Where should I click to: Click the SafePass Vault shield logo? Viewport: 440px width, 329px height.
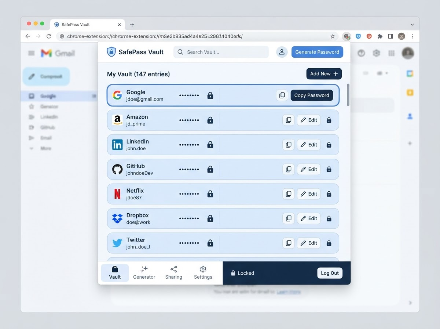pos(111,52)
